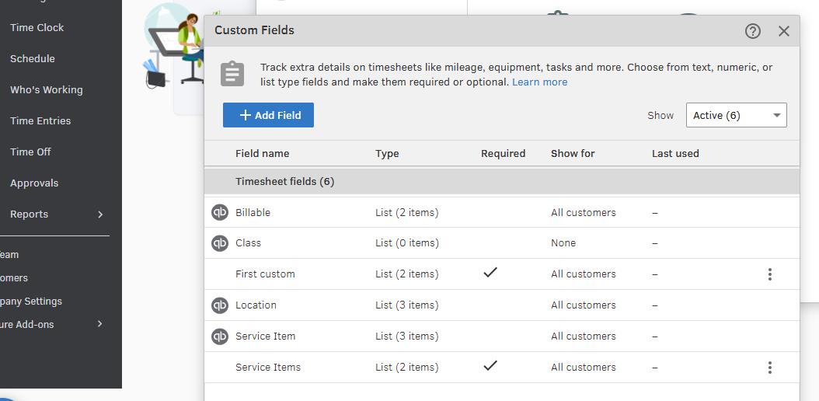This screenshot has width=819, height=401.
Task: Click the clipboard icon in info banner
Action: [232, 75]
